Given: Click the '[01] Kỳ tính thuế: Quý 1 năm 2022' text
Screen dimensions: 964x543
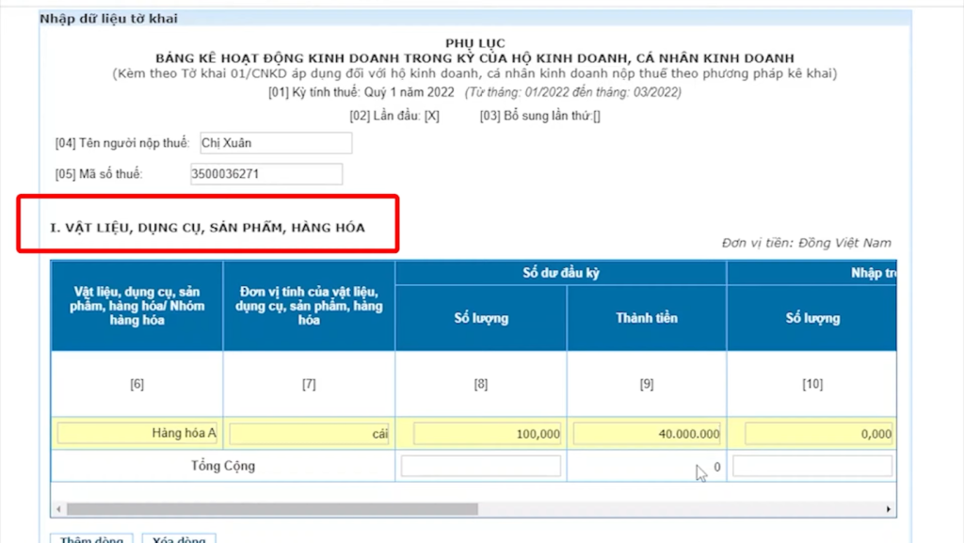Looking at the screenshot, I should 361,92.
